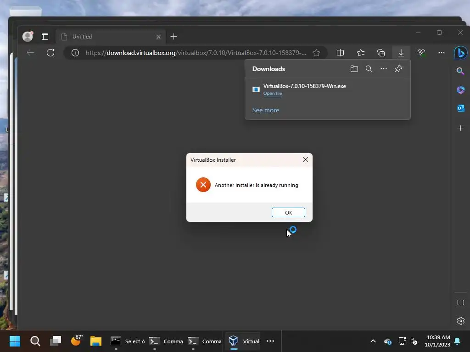Refresh the page
The image size is (470, 352).
pos(50,53)
